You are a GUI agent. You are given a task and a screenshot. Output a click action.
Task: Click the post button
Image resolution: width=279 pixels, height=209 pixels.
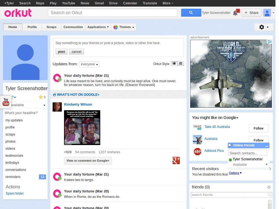[x=61, y=51]
